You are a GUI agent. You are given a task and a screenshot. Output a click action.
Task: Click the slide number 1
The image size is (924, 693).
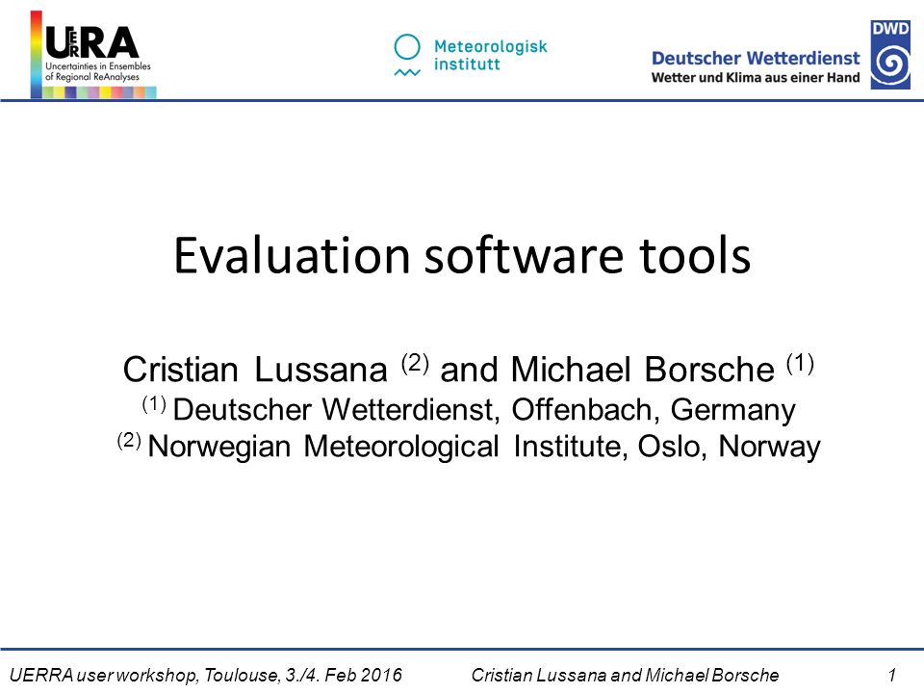tap(892, 675)
